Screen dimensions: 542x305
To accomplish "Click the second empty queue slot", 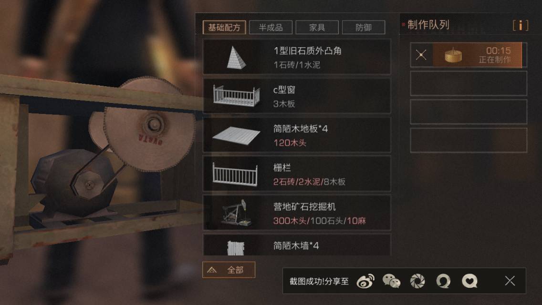I will (x=469, y=112).
